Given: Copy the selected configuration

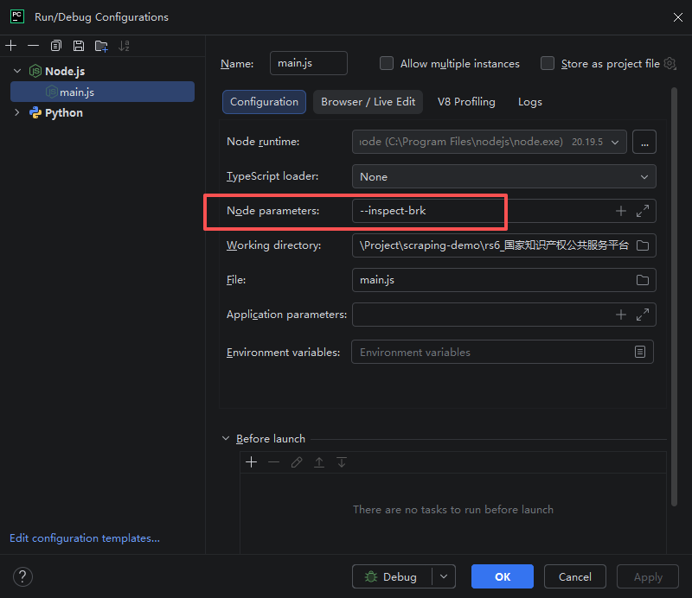Looking at the screenshot, I should tap(56, 46).
